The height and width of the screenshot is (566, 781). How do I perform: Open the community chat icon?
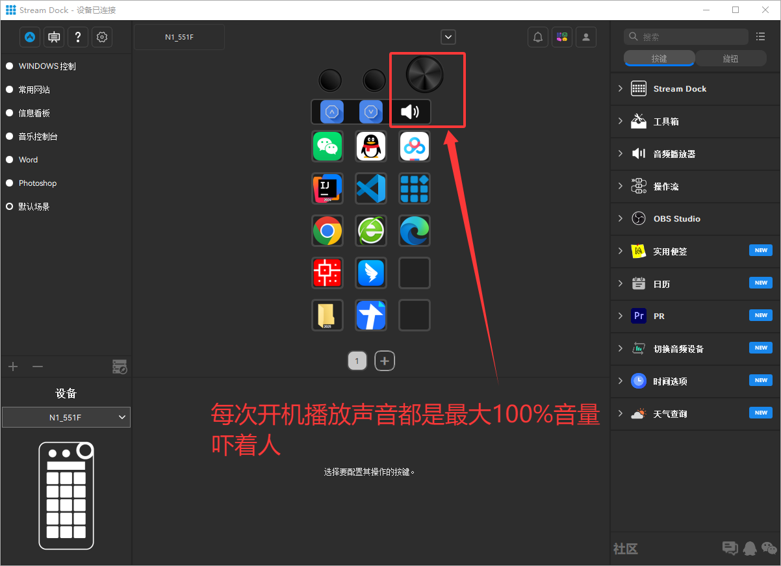[730, 548]
